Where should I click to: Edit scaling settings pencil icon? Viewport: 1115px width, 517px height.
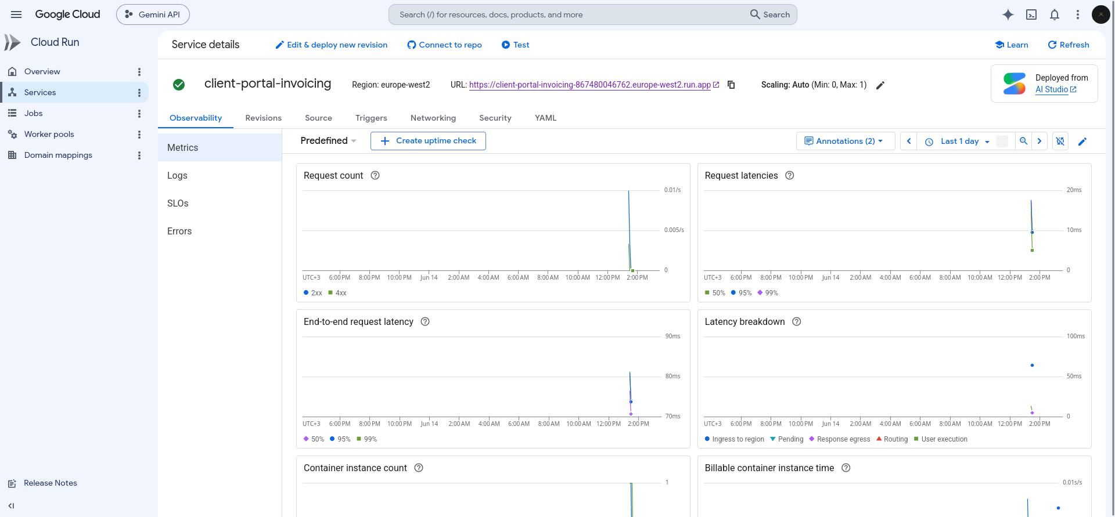tap(880, 85)
